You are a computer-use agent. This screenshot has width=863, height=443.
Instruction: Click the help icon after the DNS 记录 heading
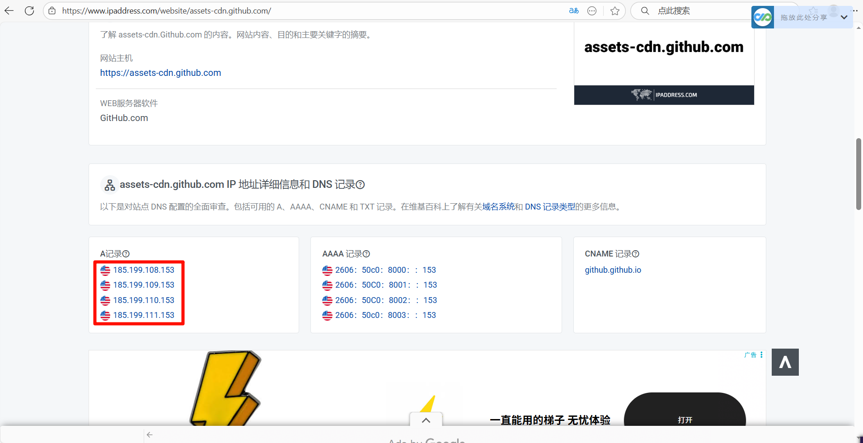(x=360, y=185)
